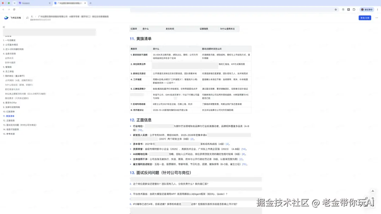Jump to outline item 13. 面试反问问题
Viewport: 381px width, 214px height.
(20, 125)
